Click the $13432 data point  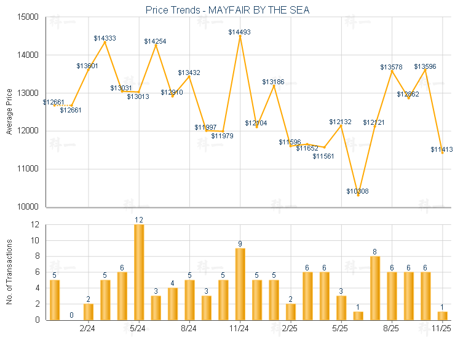(189, 76)
